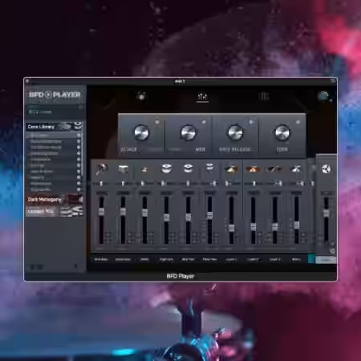The height and width of the screenshot is (361, 361).
Task: Click the master volume knob at top right
Action: tap(323, 96)
